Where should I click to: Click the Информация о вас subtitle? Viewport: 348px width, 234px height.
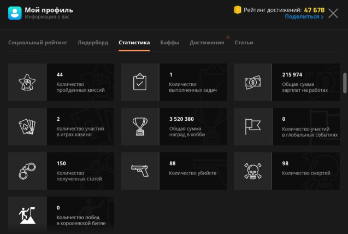47,17
